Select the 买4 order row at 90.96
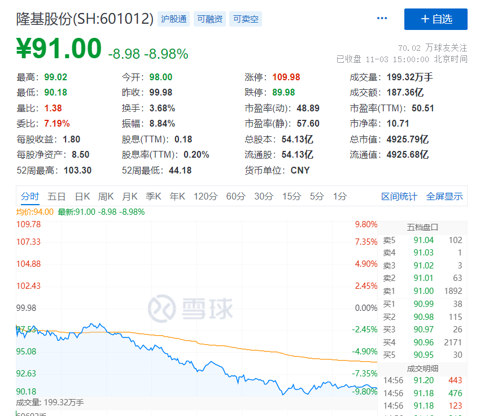This screenshot has width=480, height=416. pos(422,342)
